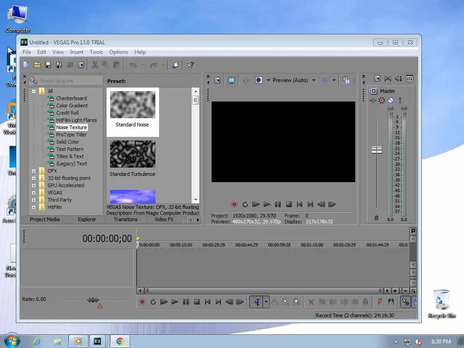
Task: Select Color Gradient generator
Action: pyautogui.click(x=72, y=106)
